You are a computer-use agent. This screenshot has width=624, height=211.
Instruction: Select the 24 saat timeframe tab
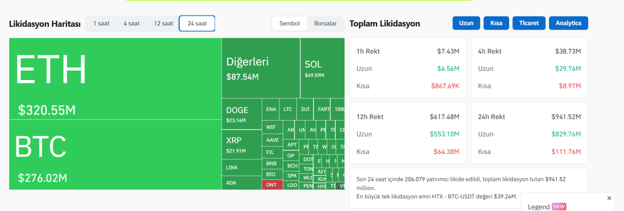(197, 24)
